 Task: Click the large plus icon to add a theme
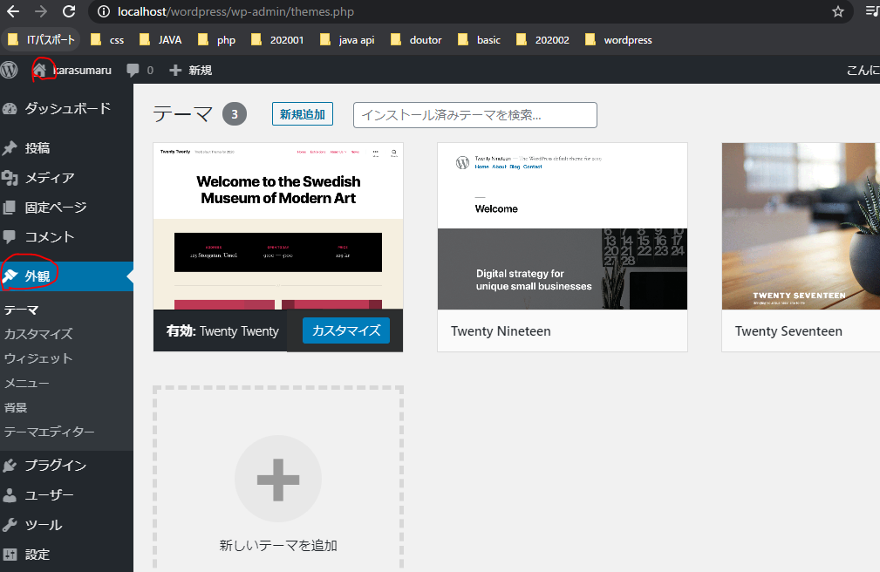(x=278, y=480)
